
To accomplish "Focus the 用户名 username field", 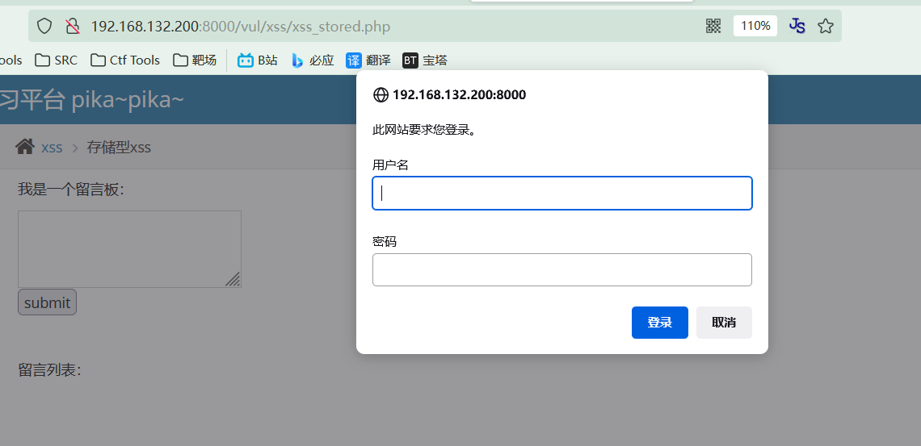I will click(561, 194).
